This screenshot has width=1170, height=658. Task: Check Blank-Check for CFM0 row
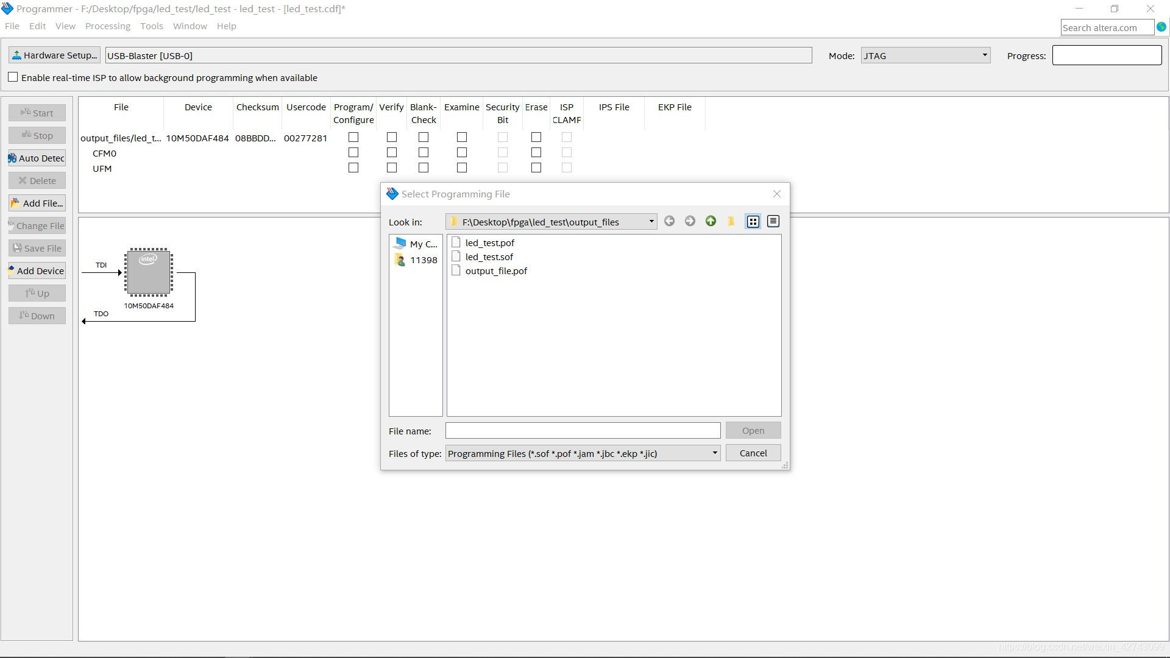pyautogui.click(x=424, y=152)
